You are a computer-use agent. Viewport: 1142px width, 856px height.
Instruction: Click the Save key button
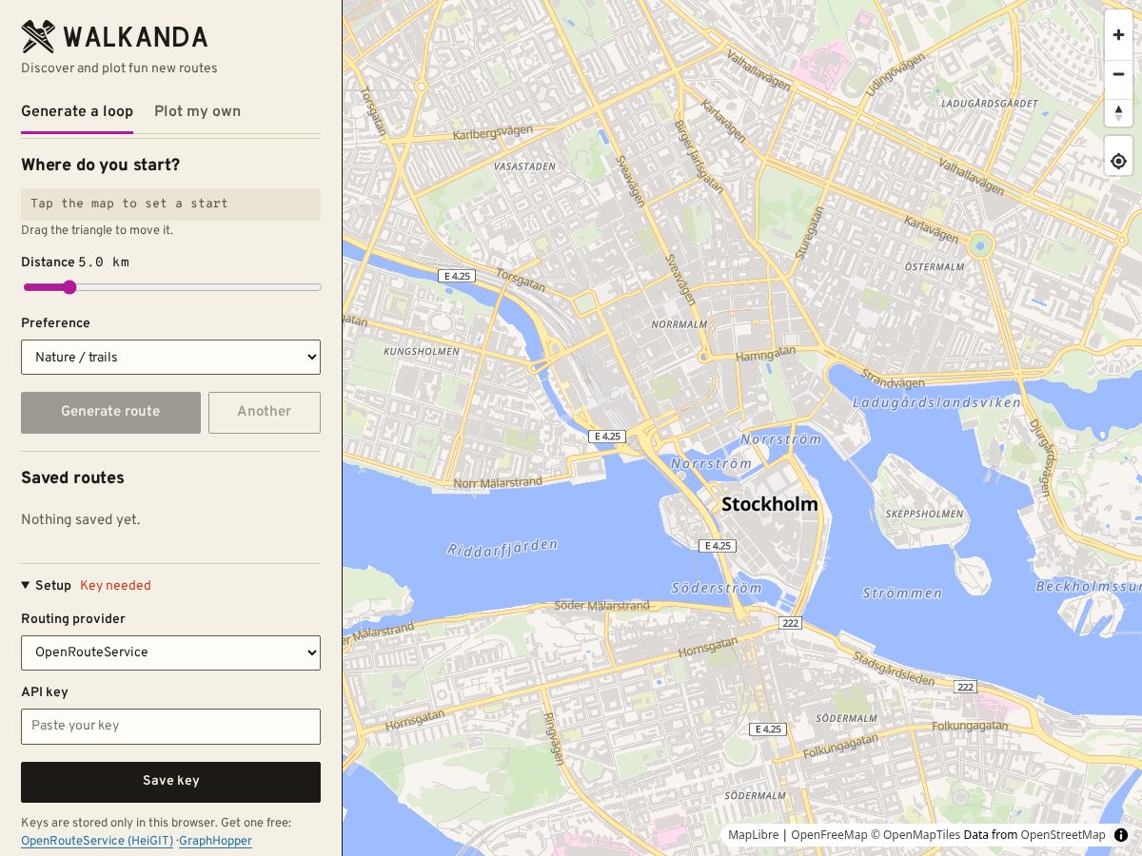[170, 781]
